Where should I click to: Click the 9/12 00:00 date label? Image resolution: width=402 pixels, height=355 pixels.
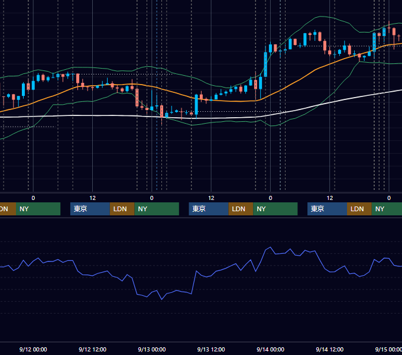coord(33,349)
